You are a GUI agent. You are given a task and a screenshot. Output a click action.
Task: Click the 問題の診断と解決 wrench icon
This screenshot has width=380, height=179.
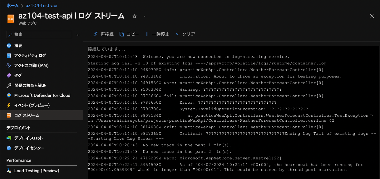[9, 85]
